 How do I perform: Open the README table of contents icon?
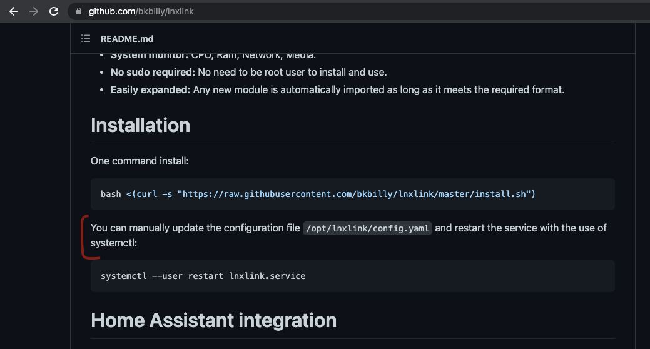(x=86, y=39)
